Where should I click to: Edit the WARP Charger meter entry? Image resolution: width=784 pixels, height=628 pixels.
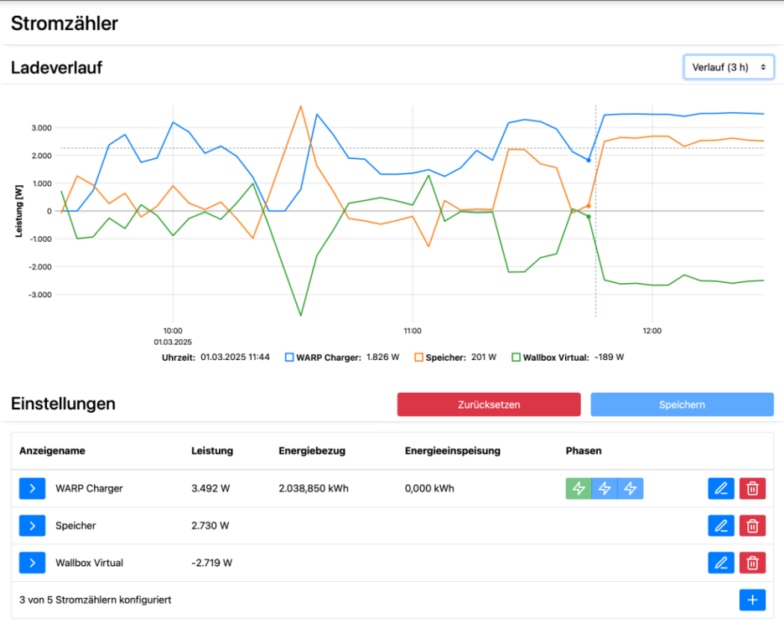(x=720, y=488)
